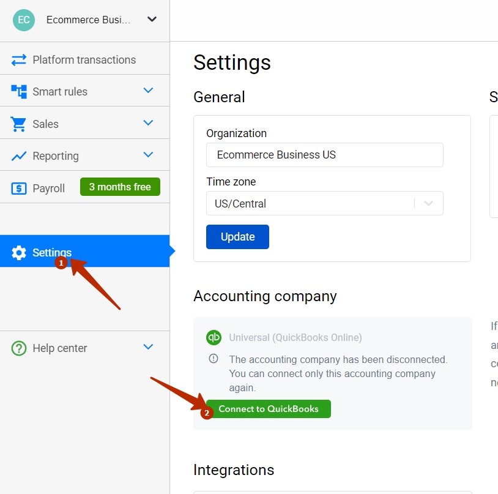Click the Payroll dollar icon
The height and width of the screenshot is (494, 498).
tap(19, 188)
